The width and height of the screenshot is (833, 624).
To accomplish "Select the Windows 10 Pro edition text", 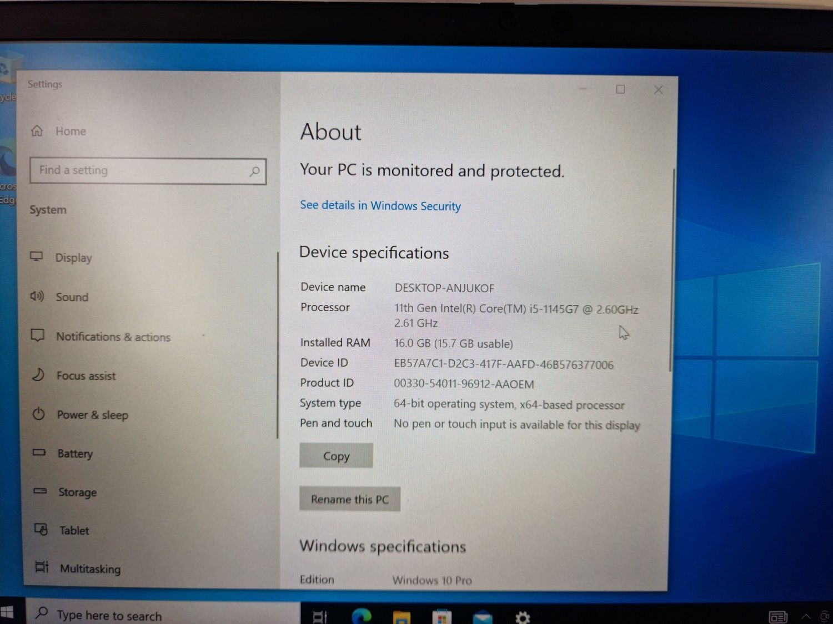I will pyautogui.click(x=432, y=580).
